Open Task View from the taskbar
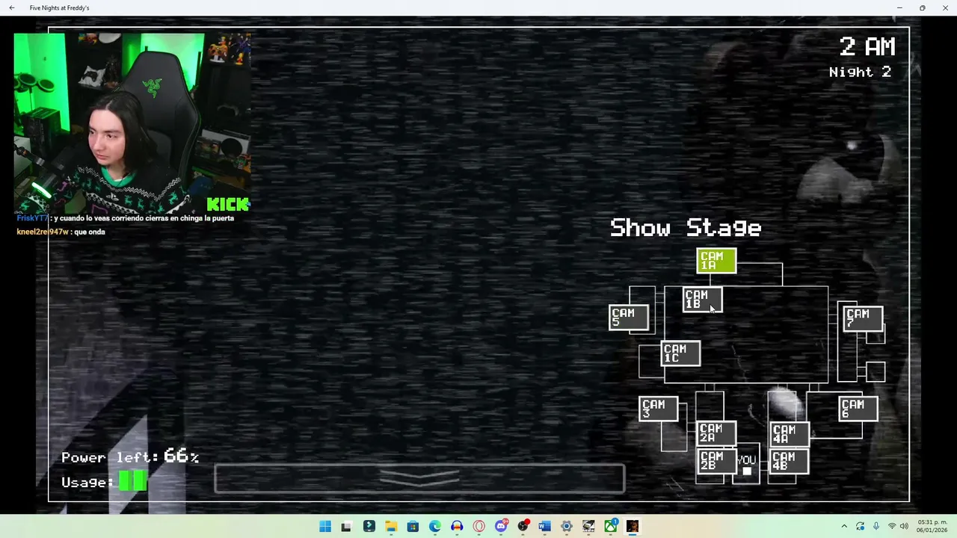 pos(346,527)
